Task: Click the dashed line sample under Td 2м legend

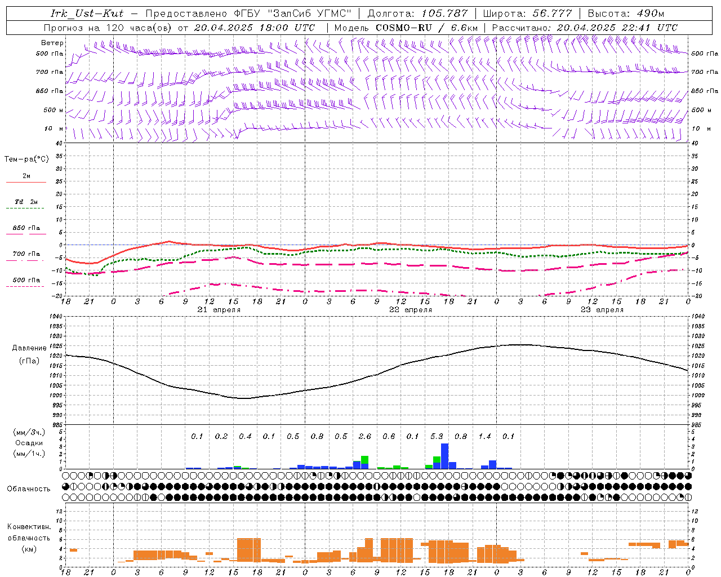Action: tap(25, 208)
